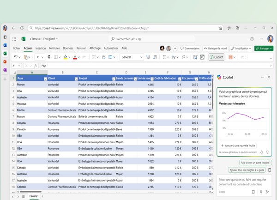This screenshot has width=277, height=200.
Task: Click Ajouter tous les insights à la grille
Action: 247,170
